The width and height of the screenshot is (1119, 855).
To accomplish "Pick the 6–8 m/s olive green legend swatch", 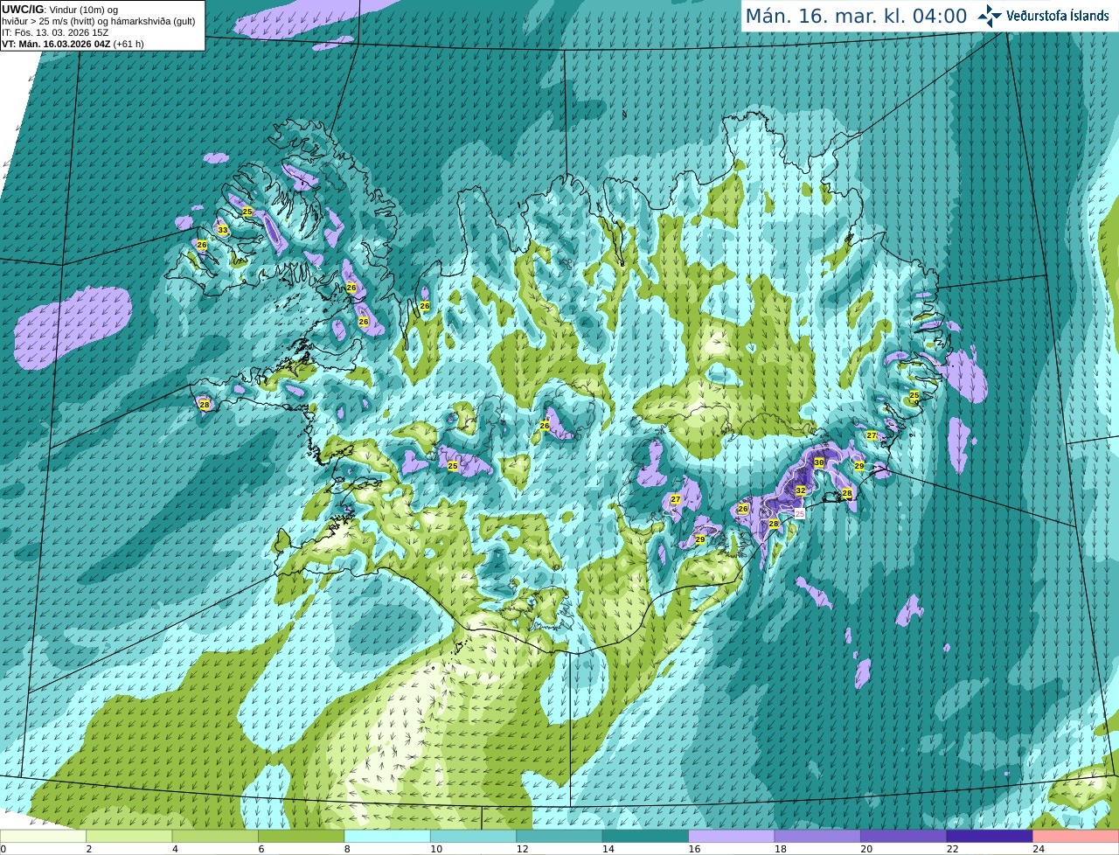I will click(301, 837).
